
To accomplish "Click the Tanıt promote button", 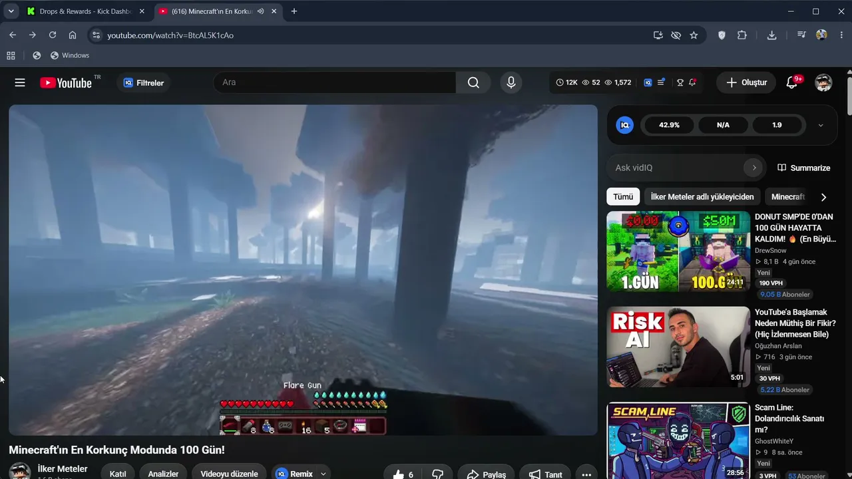I will (545, 474).
